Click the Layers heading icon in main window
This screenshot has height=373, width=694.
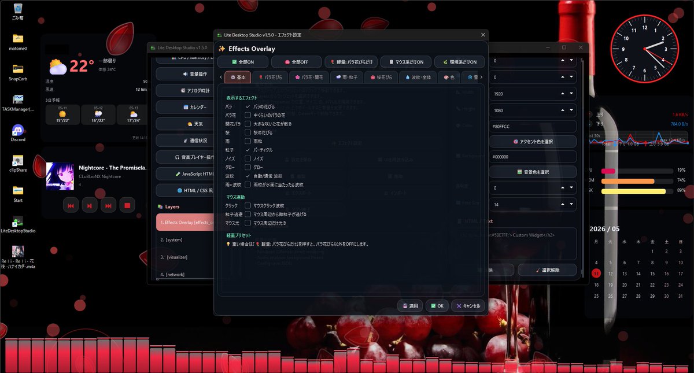pos(160,206)
